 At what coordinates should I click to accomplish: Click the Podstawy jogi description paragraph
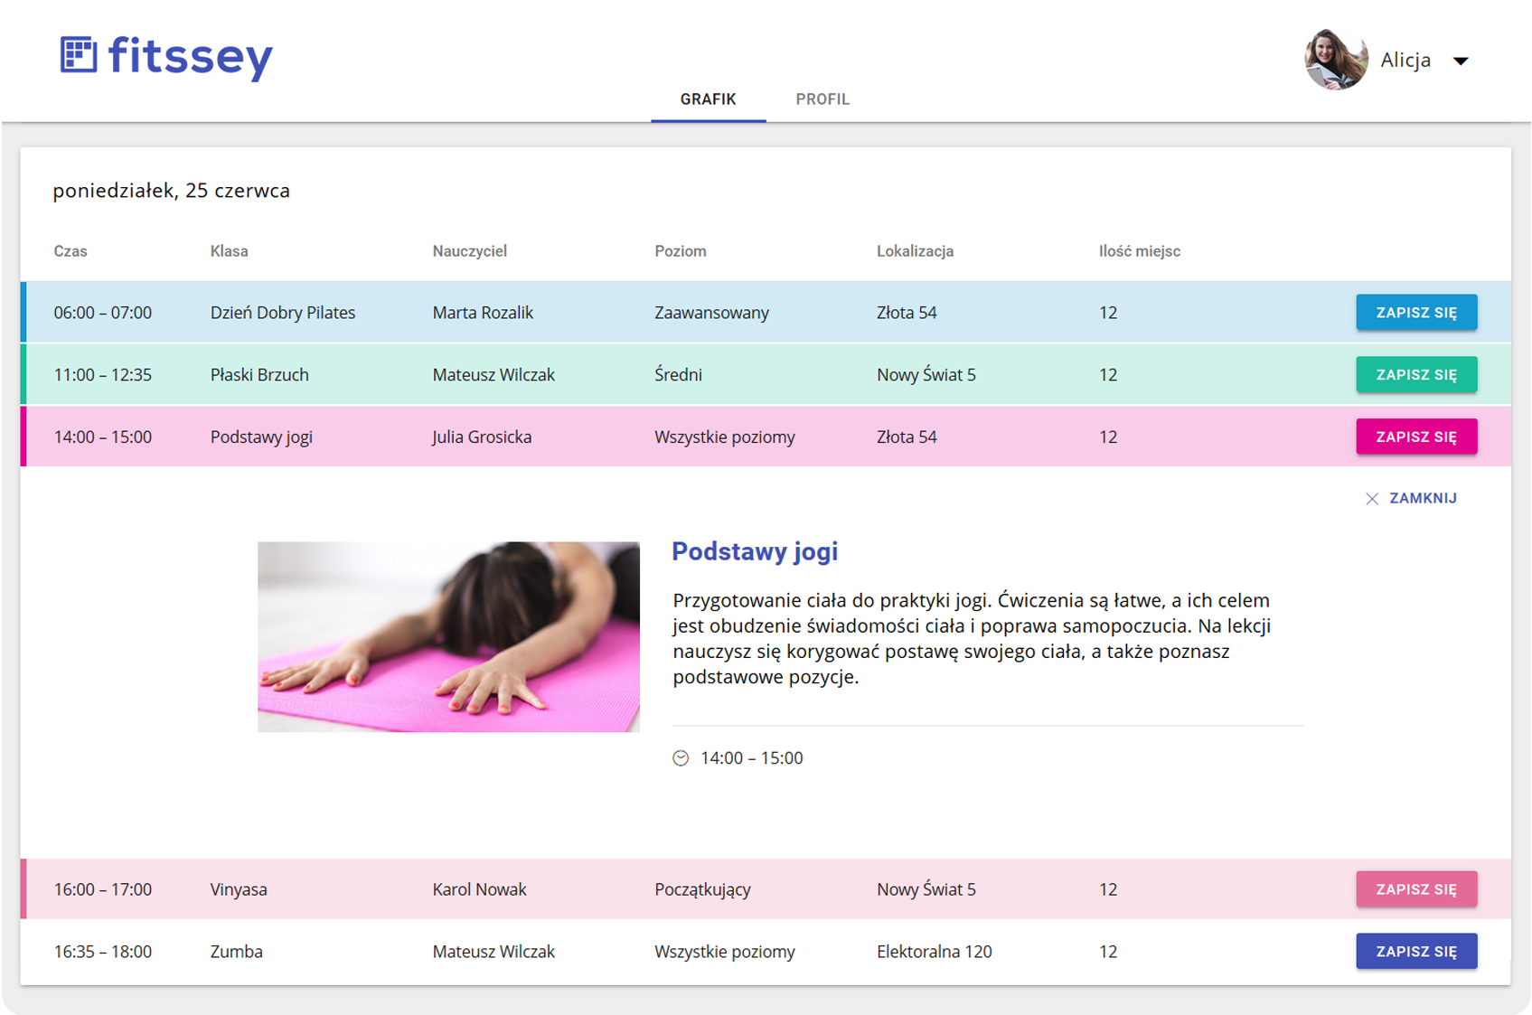(x=972, y=638)
